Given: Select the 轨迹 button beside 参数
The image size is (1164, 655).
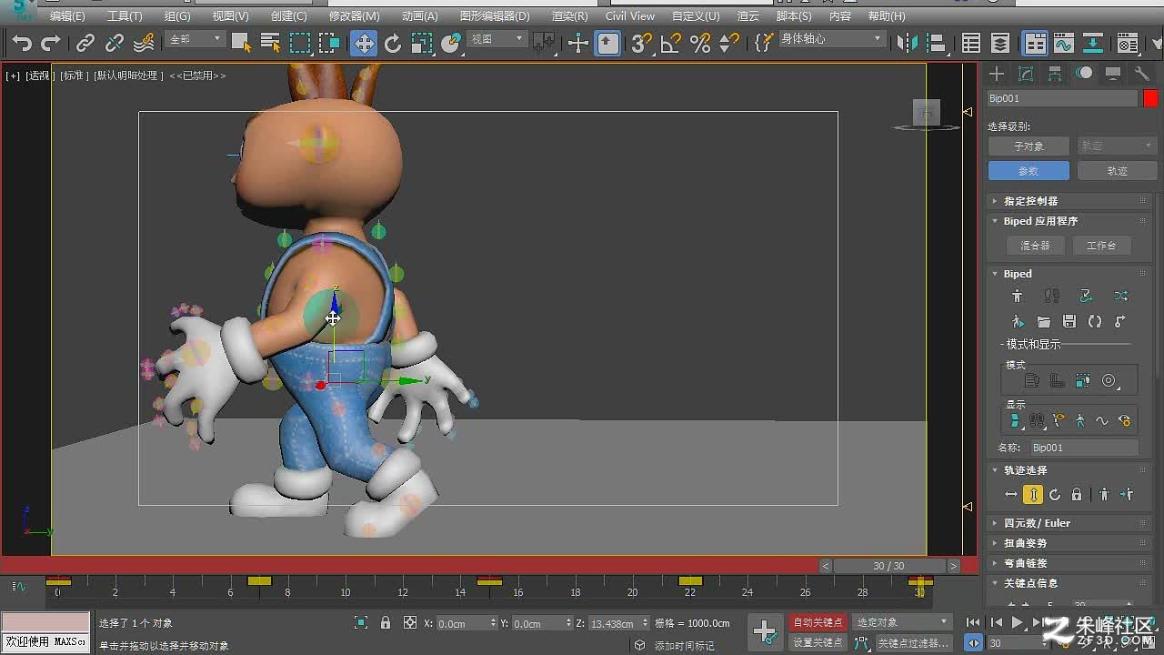Looking at the screenshot, I should 1117,171.
